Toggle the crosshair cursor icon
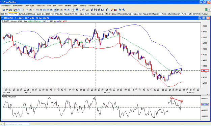 click(73, 10)
